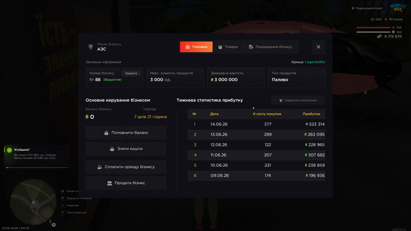This screenshot has height=231, width=411.
Task: Click the wallet icon in Поповнити баланс
Action: (106, 133)
